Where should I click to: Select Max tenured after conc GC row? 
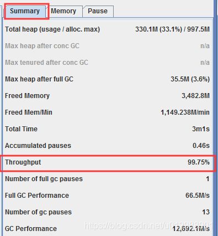(108, 63)
